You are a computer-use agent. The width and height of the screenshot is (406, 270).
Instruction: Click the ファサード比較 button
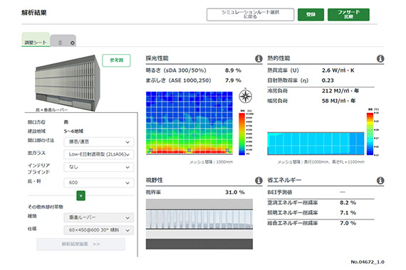pyautogui.click(x=348, y=14)
